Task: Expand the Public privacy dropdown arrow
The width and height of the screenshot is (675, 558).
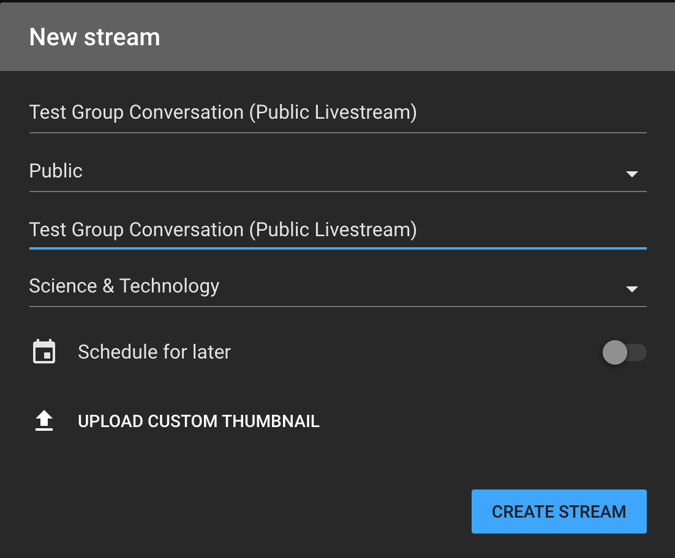Action: [x=632, y=174]
